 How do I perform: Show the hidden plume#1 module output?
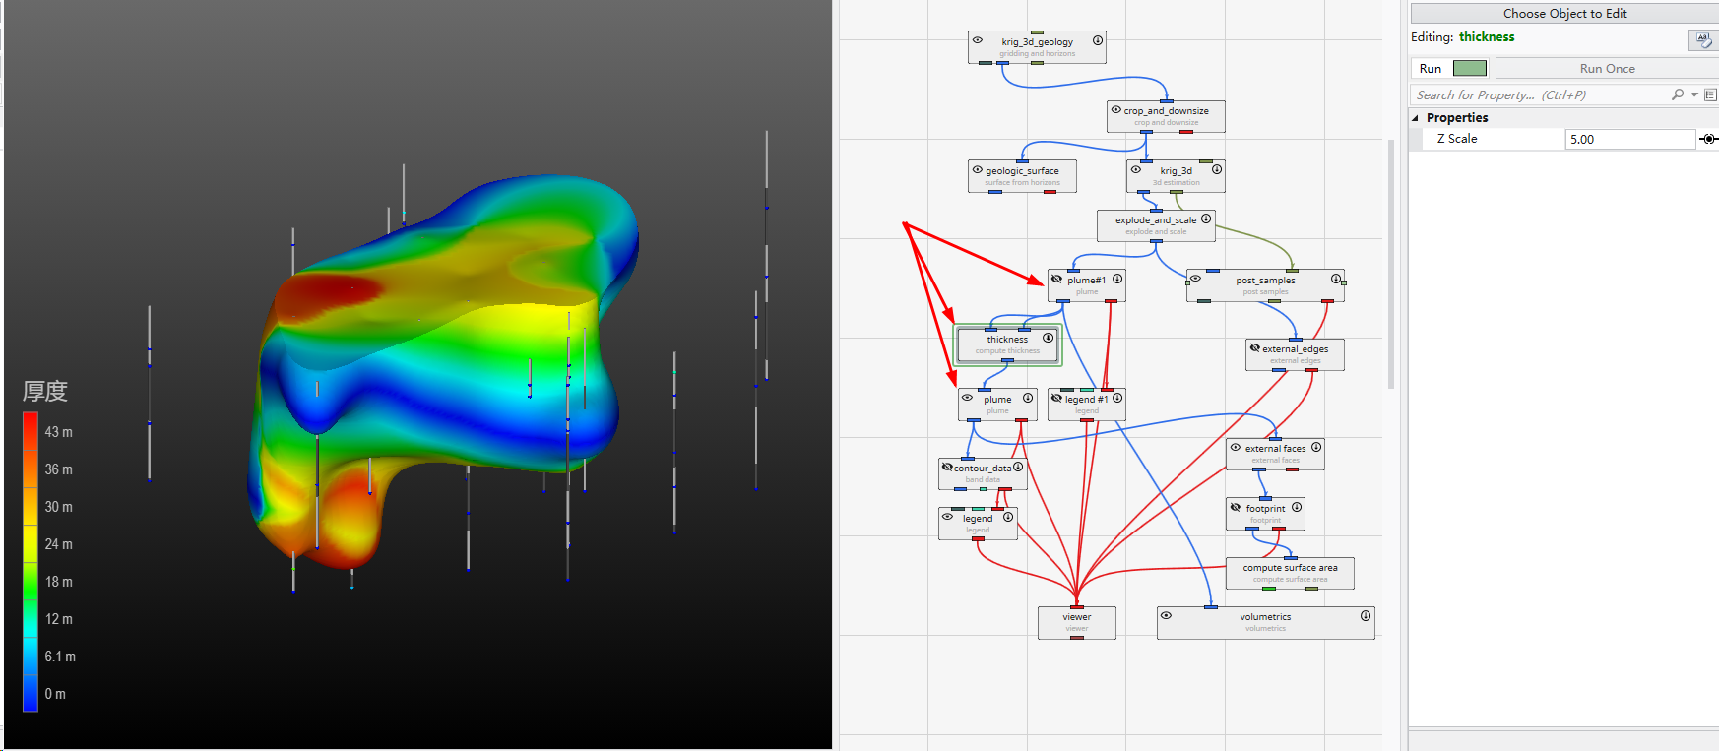point(1057,280)
